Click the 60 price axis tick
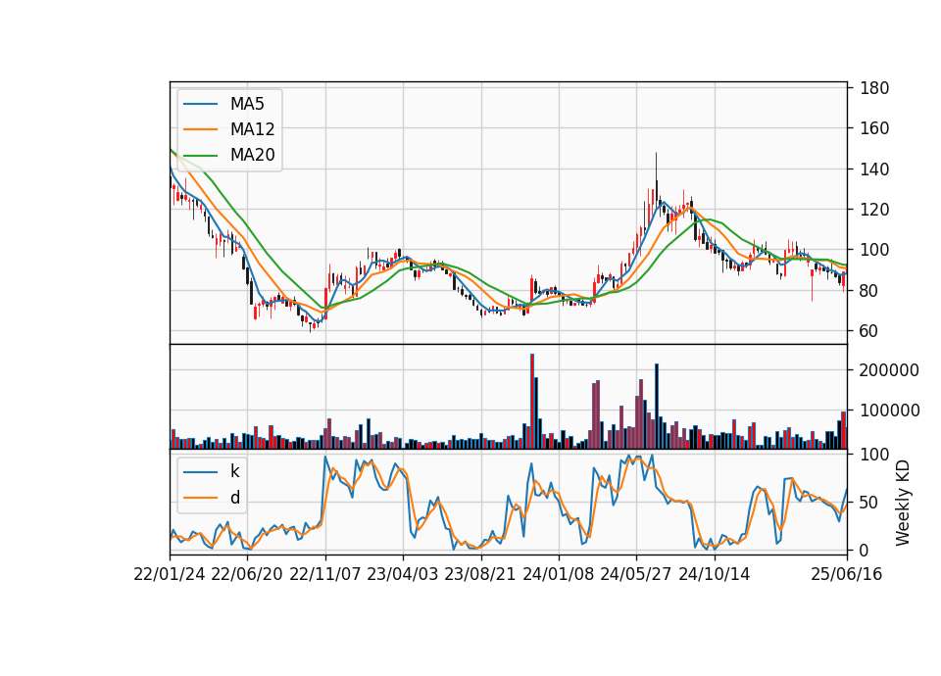The image size is (941, 676). pos(869,331)
